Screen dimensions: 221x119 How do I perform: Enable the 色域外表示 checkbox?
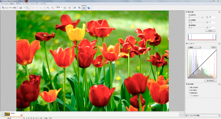coord(189,93)
